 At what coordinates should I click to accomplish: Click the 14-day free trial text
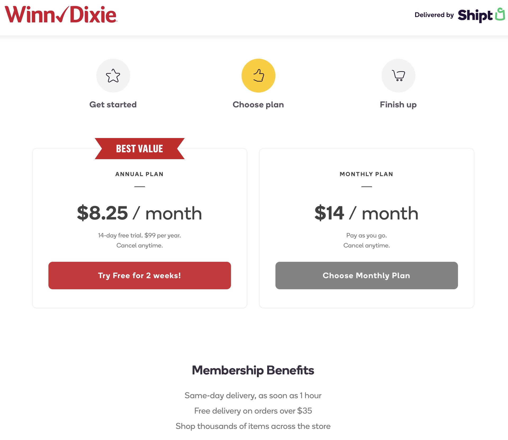pos(139,235)
